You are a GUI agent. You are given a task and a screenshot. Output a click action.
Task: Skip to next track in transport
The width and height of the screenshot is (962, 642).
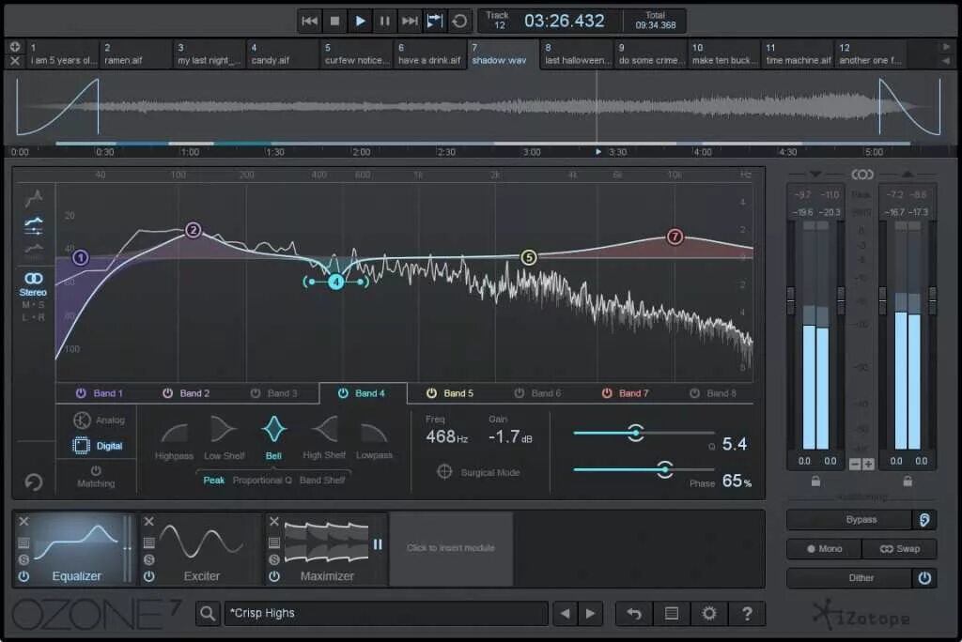point(410,21)
